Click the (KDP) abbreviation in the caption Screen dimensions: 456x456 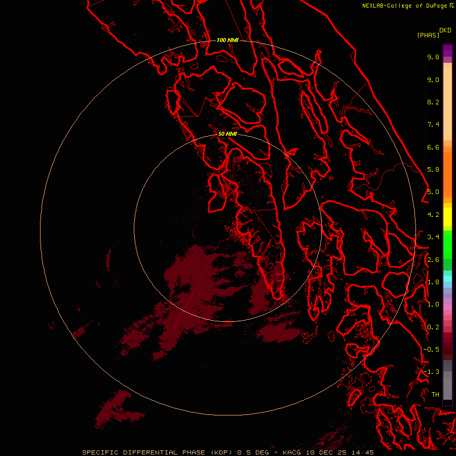coord(221,452)
